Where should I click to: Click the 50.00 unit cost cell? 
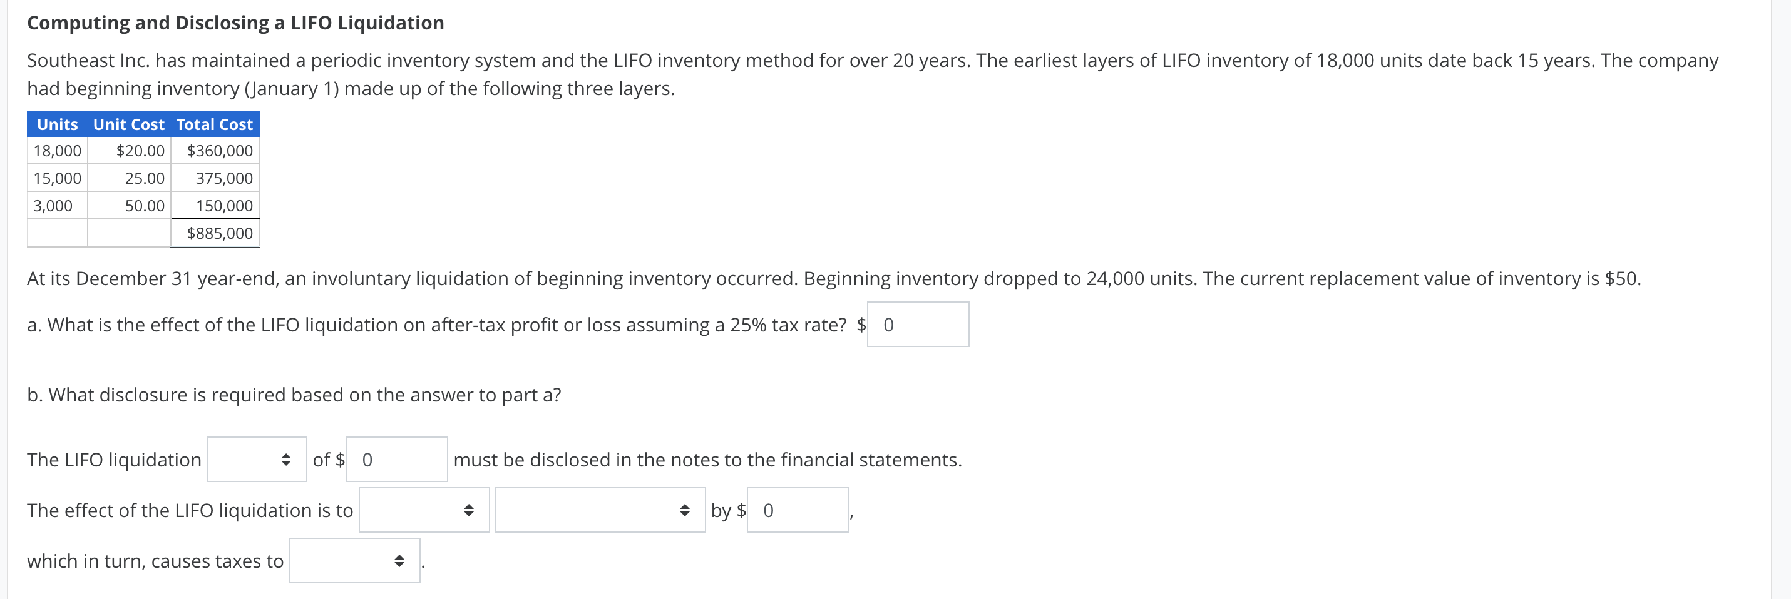pos(145,206)
